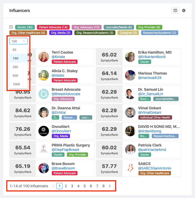Switch to table view icon
Screen dimensions: 195x198
pyautogui.click(x=175, y=10)
